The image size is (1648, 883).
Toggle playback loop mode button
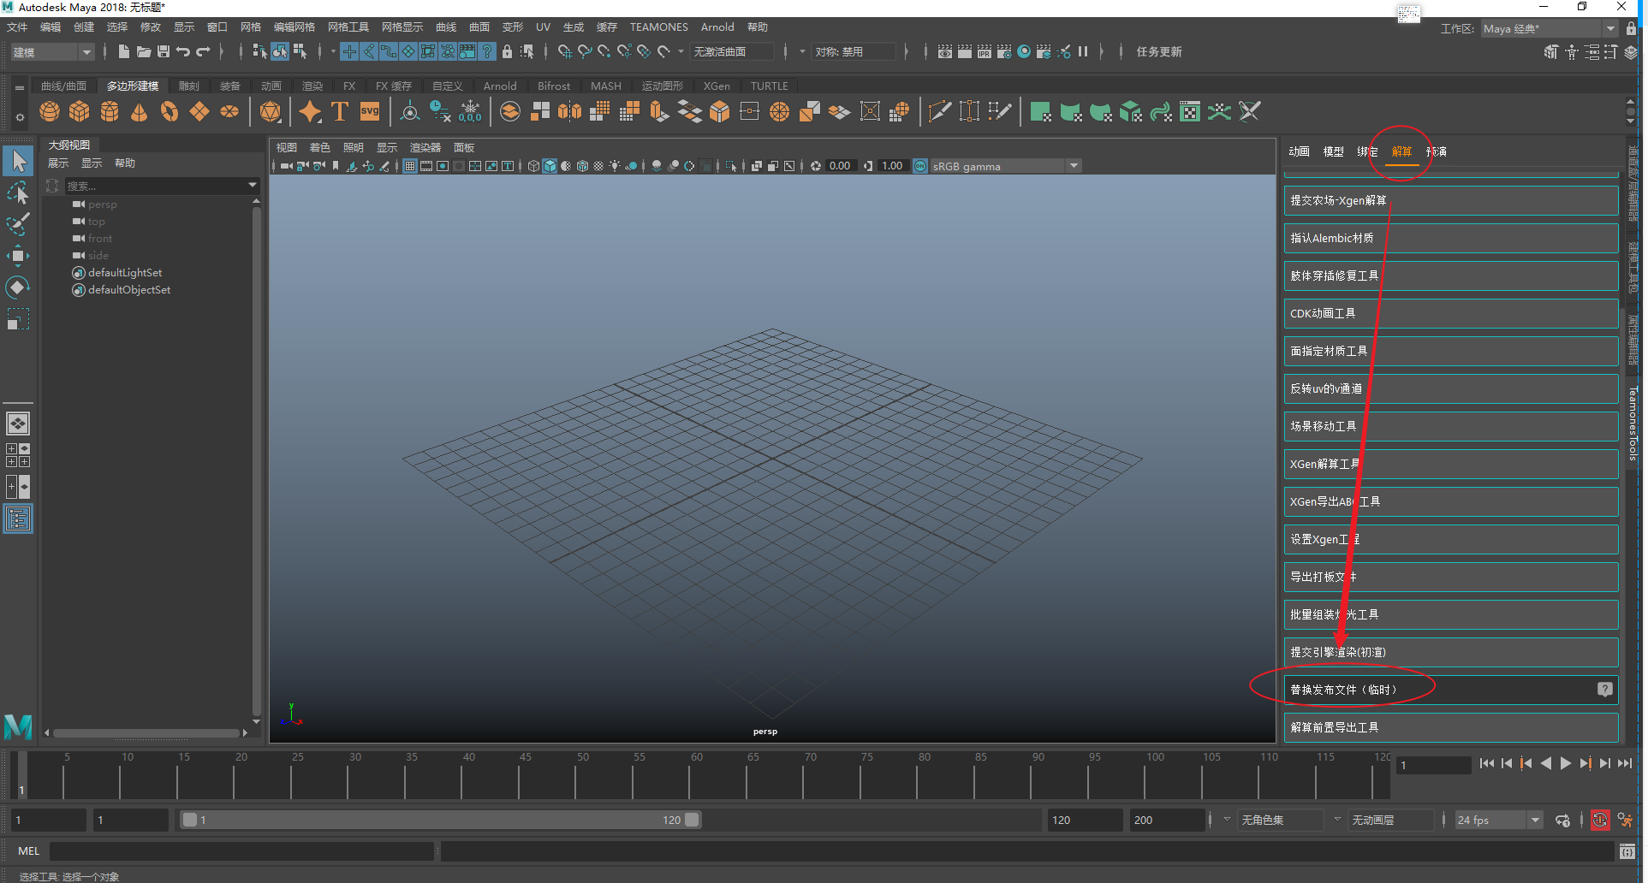[x=1562, y=821]
